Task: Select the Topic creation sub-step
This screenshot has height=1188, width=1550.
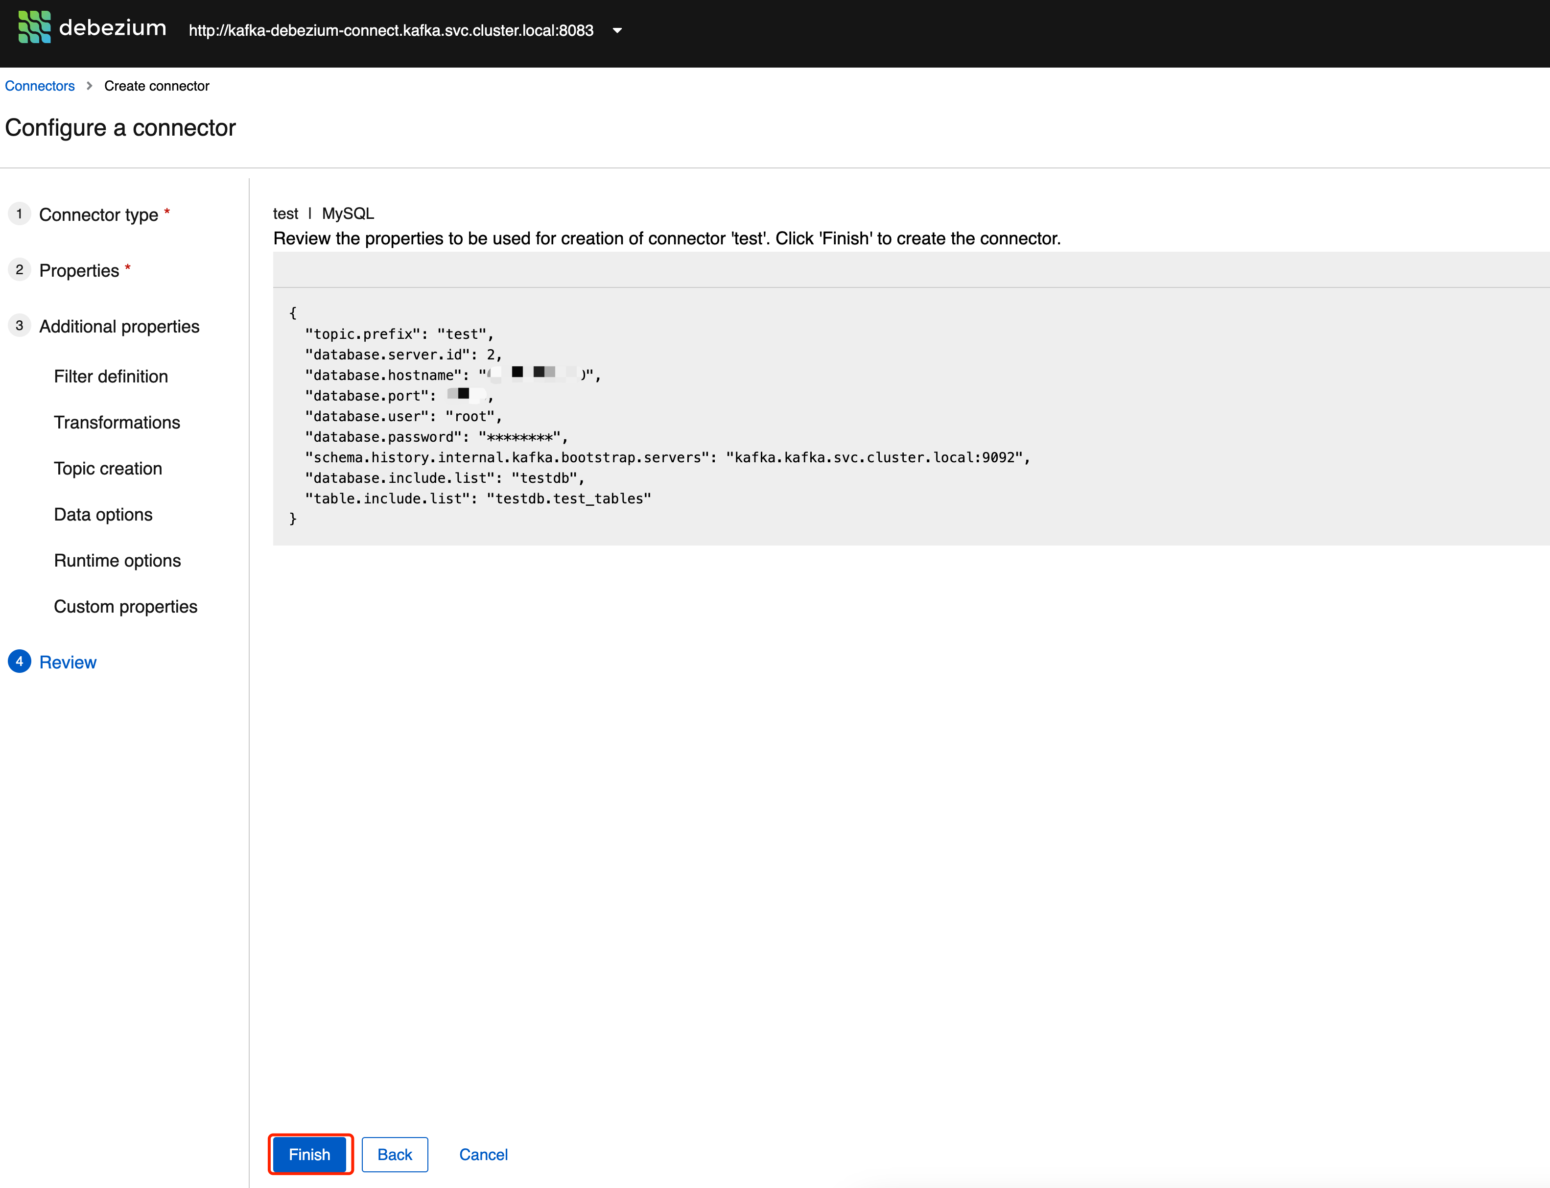Action: pos(108,468)
